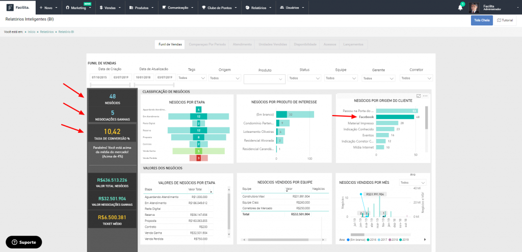Screen dimensions: 522x252
Task: Click the Relatórios breadcrumb link
Action: (46, 32)
